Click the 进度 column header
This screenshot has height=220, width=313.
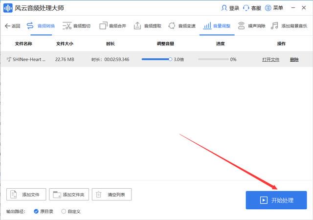tap(221, 44)
